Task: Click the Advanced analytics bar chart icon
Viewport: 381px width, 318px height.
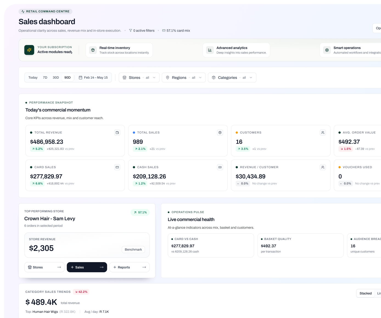Action: pos(210,50)
